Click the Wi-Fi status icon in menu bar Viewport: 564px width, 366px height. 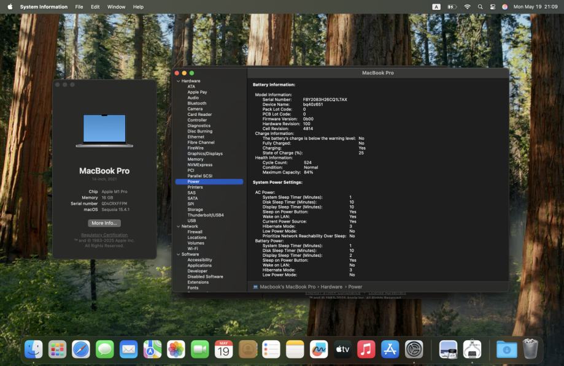coord(467,7)
